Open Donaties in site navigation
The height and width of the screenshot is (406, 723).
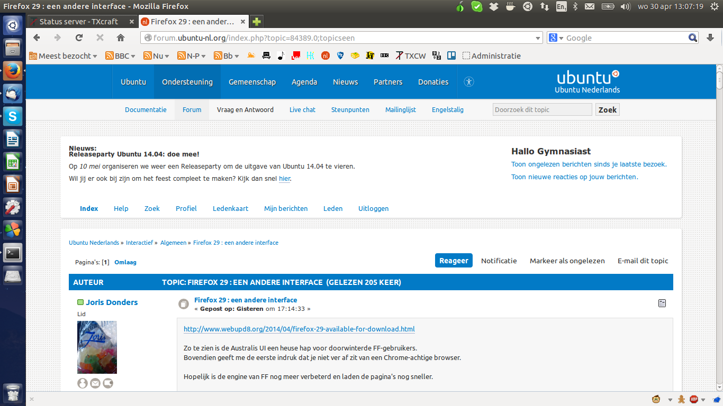coord(433,82)
